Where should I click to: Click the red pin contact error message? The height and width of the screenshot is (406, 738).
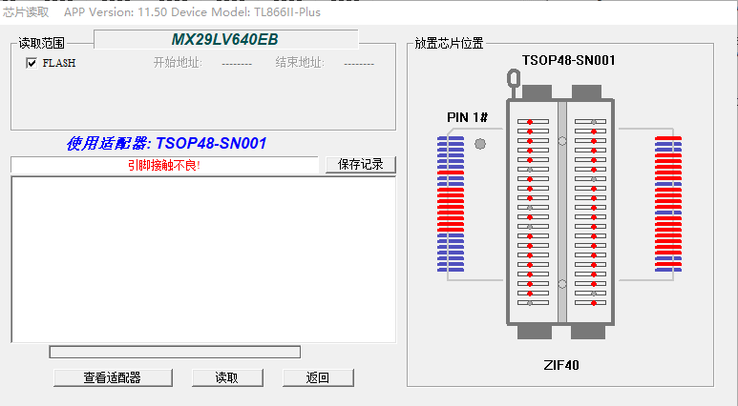[x=164, y=165]
